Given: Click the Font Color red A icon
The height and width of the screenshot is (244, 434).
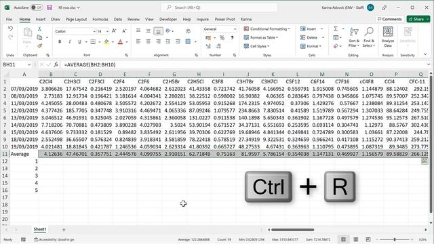Looking at the screenshot, I should 120,42.
